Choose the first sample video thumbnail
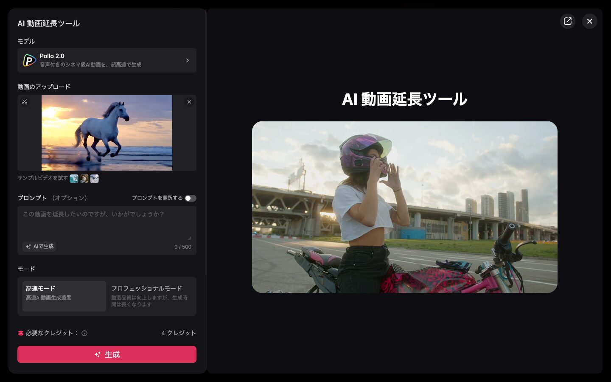This screenshot has height=382, width=611. click(74, 179)
